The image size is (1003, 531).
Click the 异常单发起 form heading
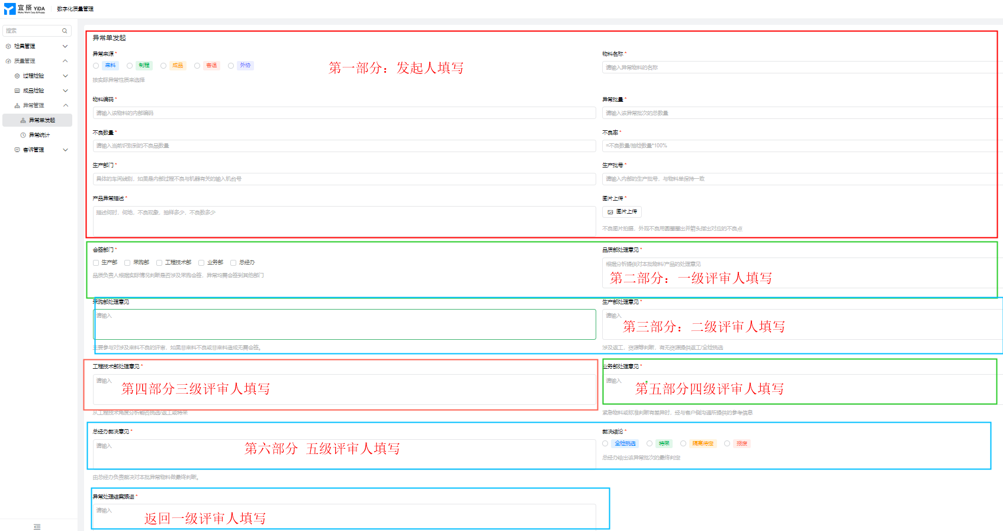pos(109,38)
